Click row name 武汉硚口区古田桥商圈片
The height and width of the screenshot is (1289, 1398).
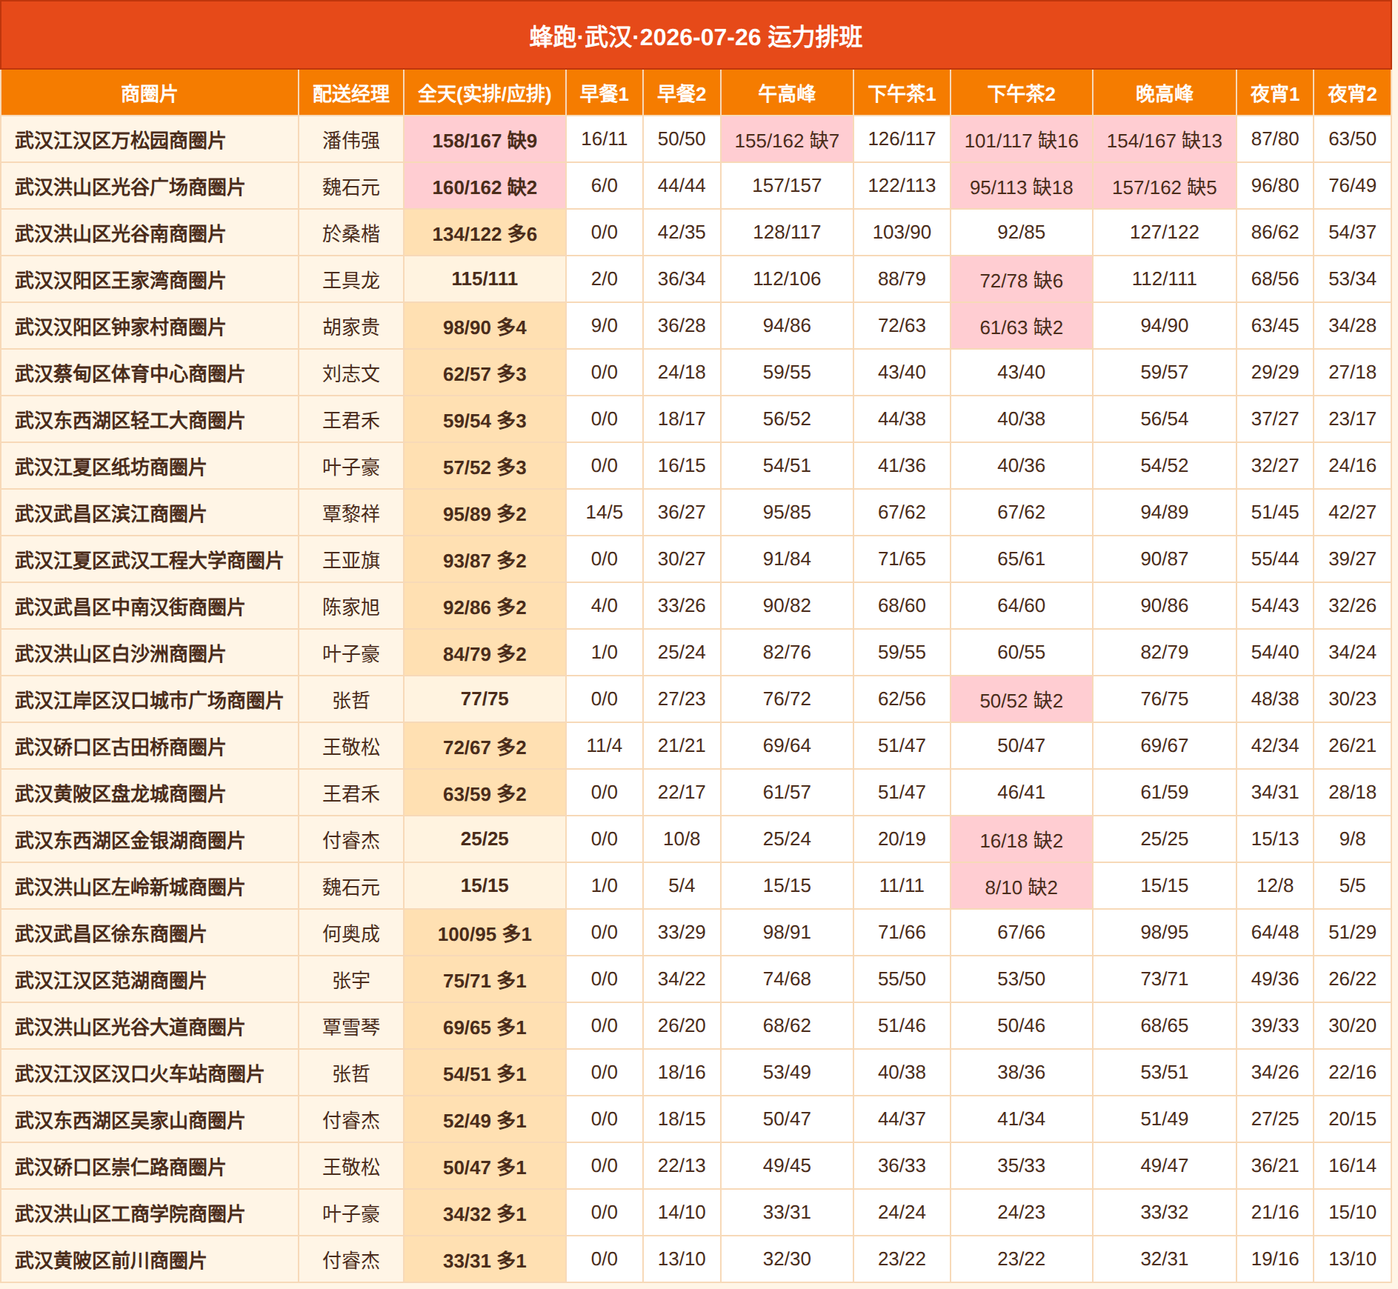coord(120,747)
